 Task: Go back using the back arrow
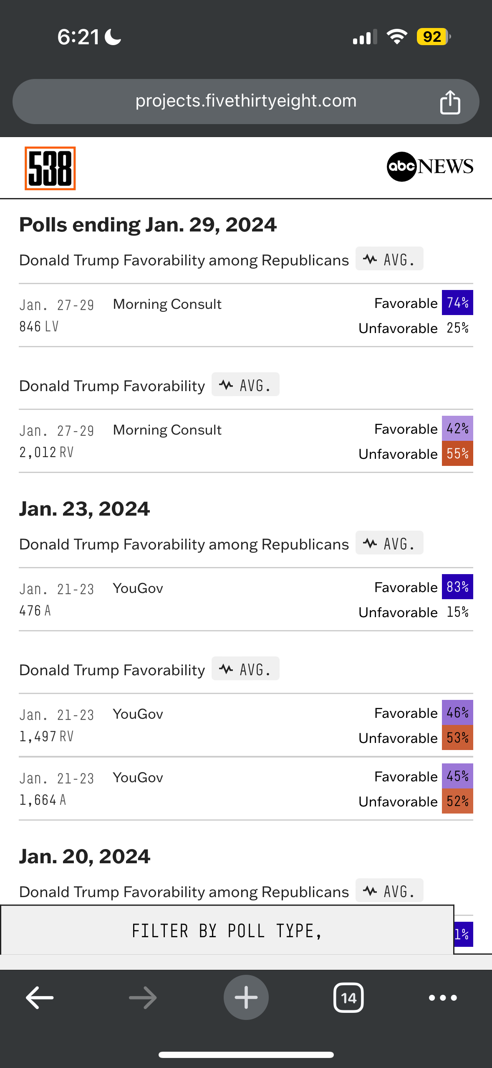pyautogui.click(x=40, y=998)
